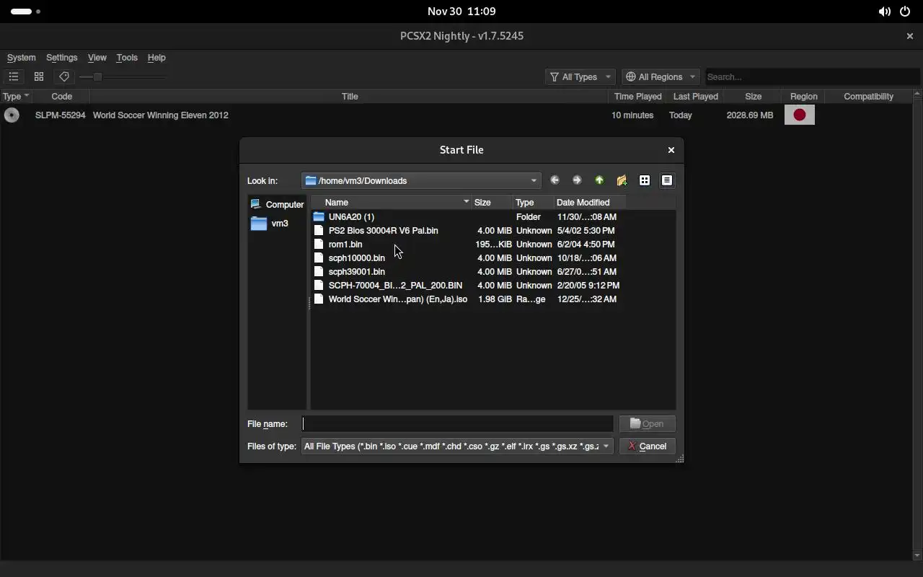The height and width of the screenshot is (577, 923).
Task: Select World Soccer Winning Eleven 2012 game row
Action: [x=456, y=115]
